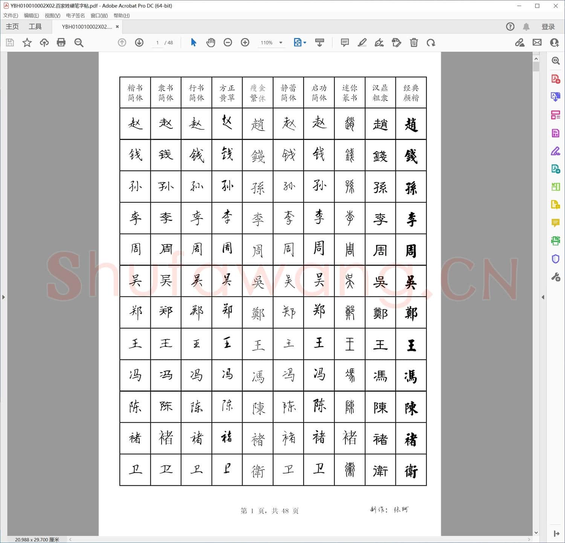Open the Create PDF tool in sidebar
The height and width of the screenshot is (543, 565).
click(556, 79)
